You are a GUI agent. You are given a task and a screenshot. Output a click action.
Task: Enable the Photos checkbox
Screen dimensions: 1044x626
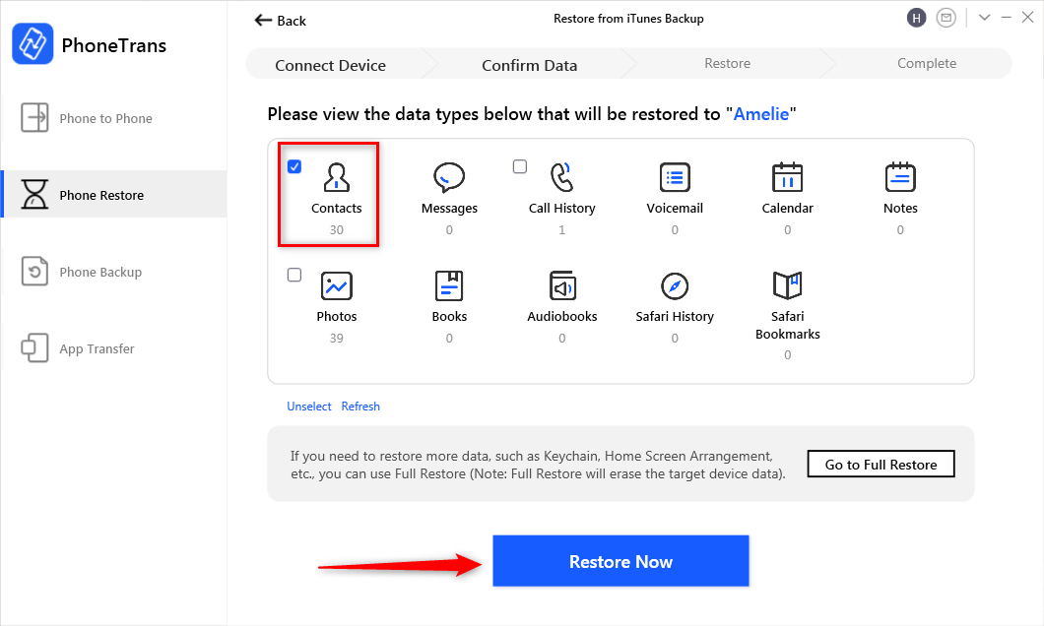coord(294,275)
